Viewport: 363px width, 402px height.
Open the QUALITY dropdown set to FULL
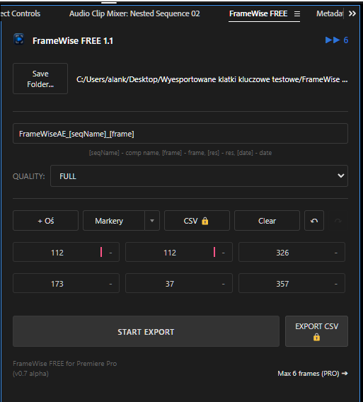(x=199, y=176)
